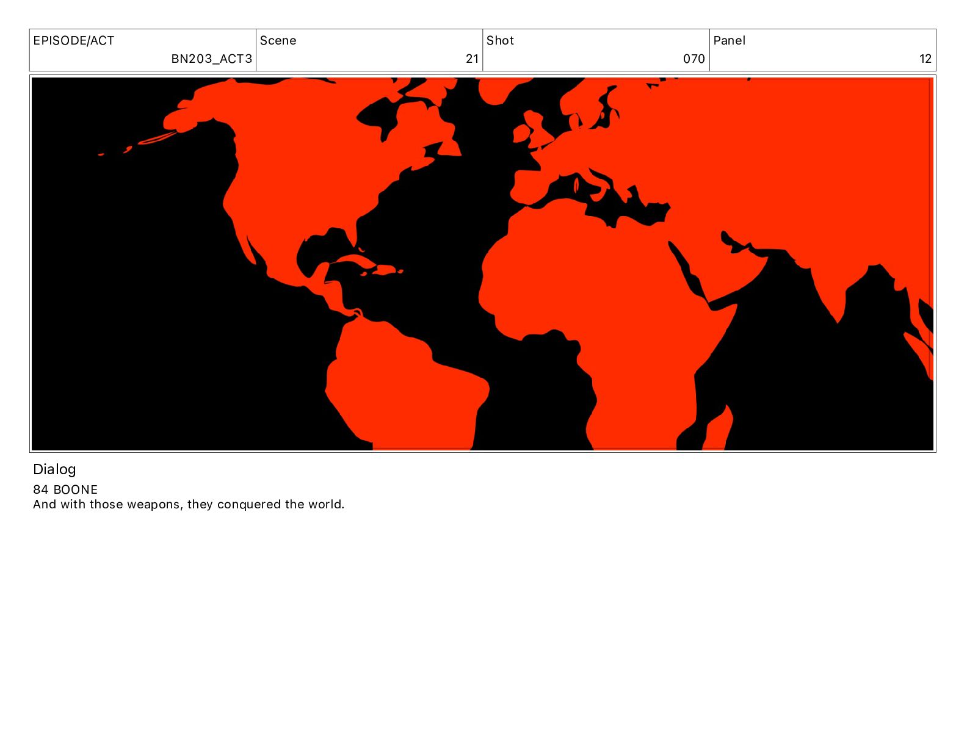
Task: Click the Dialog heading
Action: (x=54, y=469)
